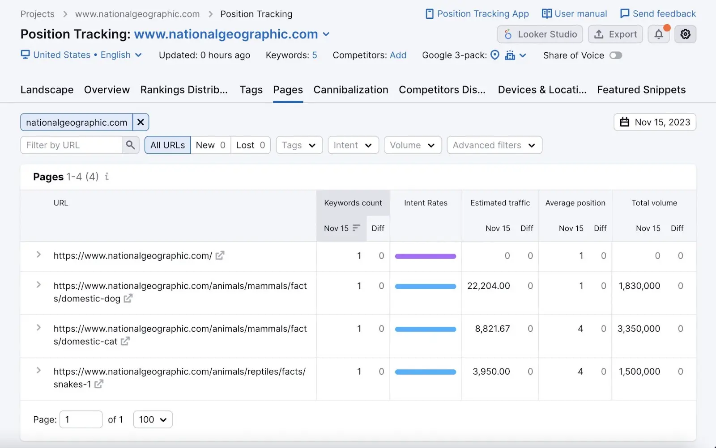Expand the project domain dropdown chevron

coord(326,34)
